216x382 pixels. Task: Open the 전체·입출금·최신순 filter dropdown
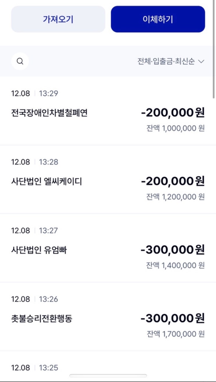[x=166, y=62]
